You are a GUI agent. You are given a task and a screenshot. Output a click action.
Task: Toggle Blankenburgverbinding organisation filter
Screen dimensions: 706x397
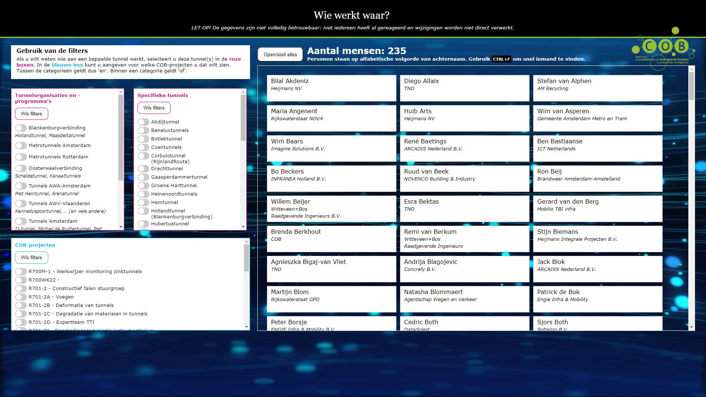click(21, 128)
